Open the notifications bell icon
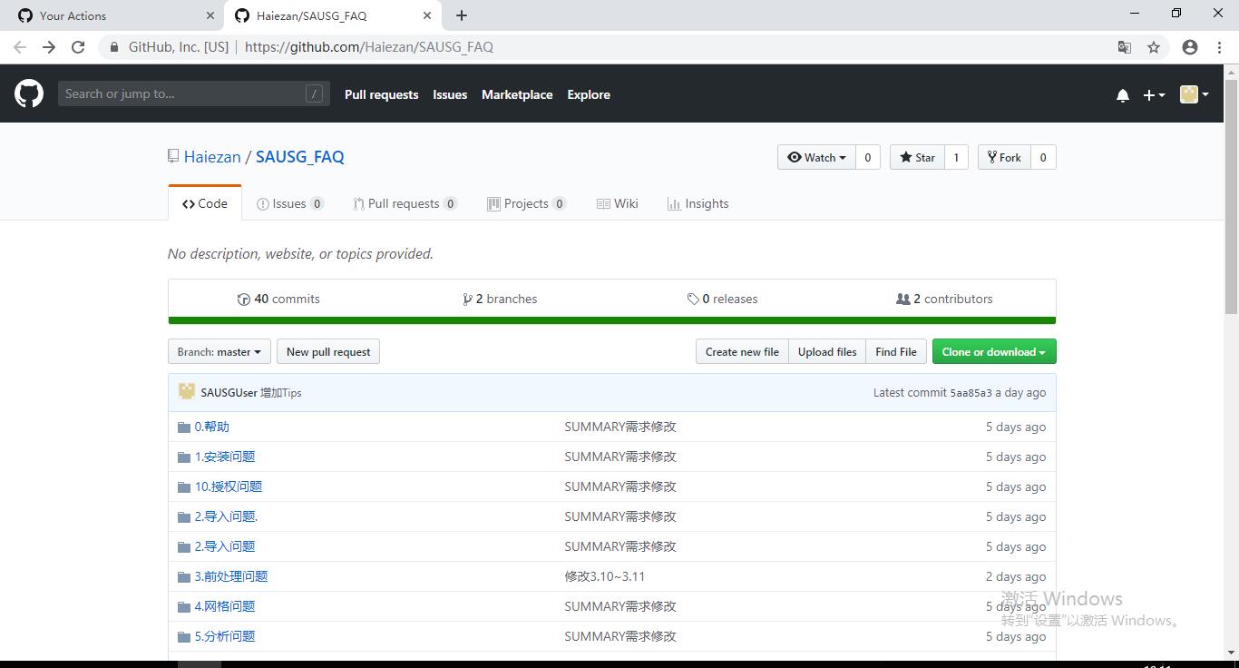1239x668 pixels. [x=1122, y=95]
